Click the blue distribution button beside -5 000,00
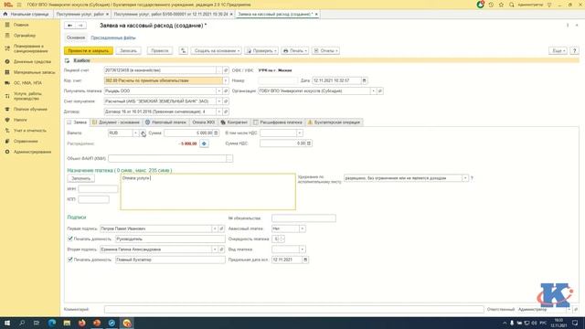This screenshot has height=329, width=585. click(x=204, y=143)
